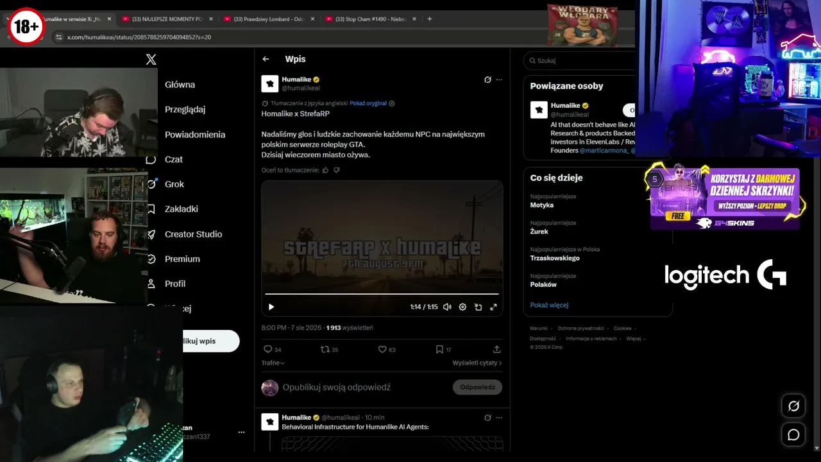
Task: Enter fullscreen on the video player
Action: pos(493,307)
